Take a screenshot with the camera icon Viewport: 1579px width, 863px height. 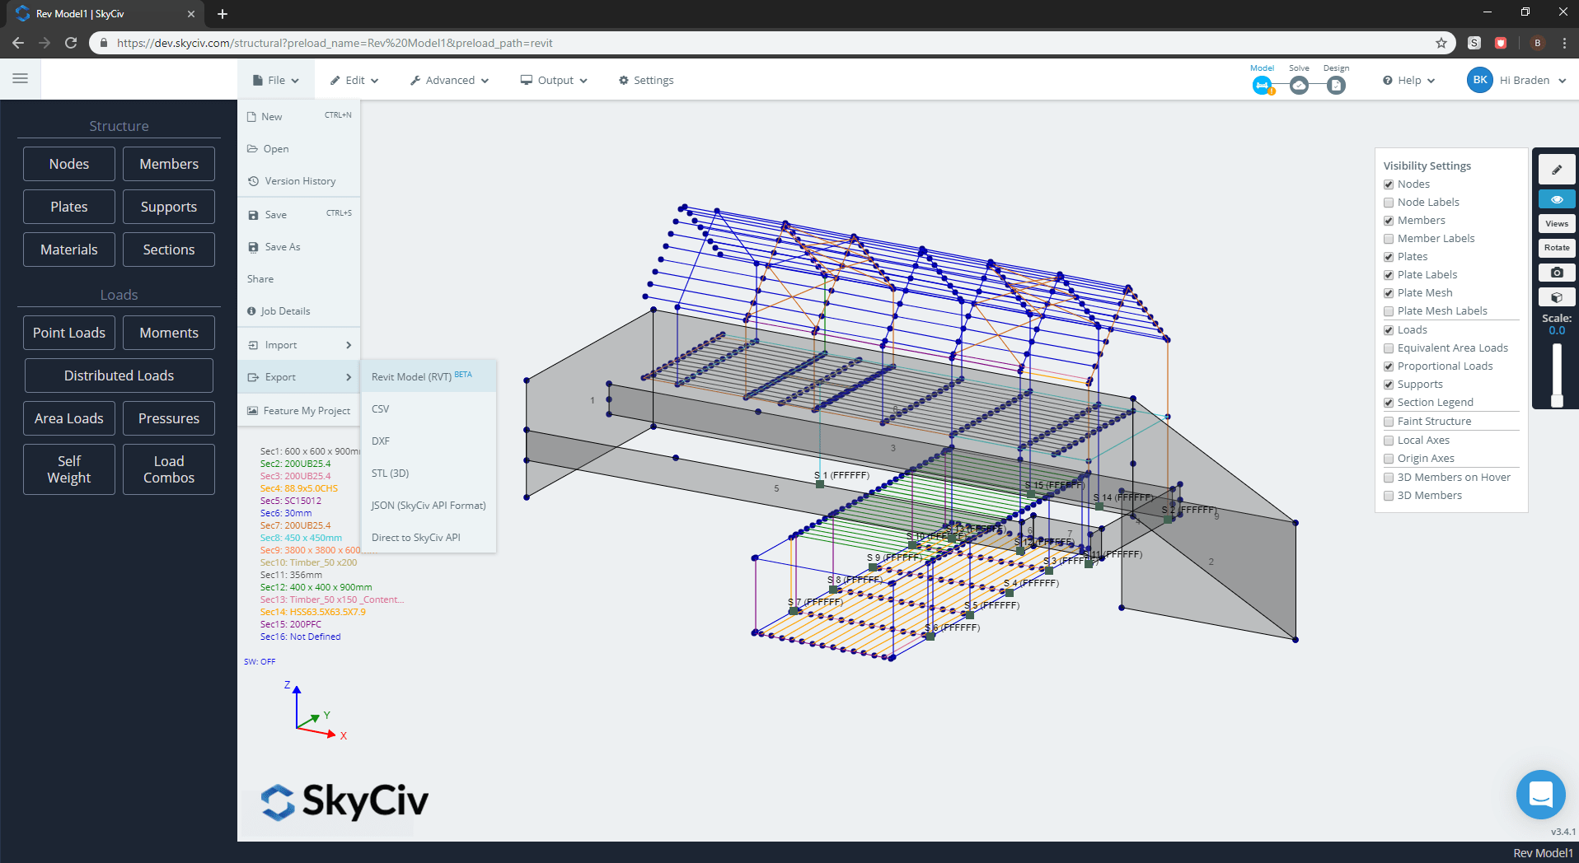1556,273
